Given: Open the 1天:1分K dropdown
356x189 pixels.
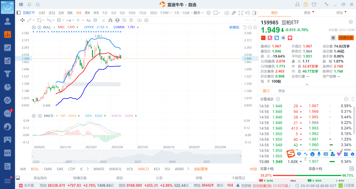Looking at the screenshot, I should pyautogui.click(x=184, y=13).
